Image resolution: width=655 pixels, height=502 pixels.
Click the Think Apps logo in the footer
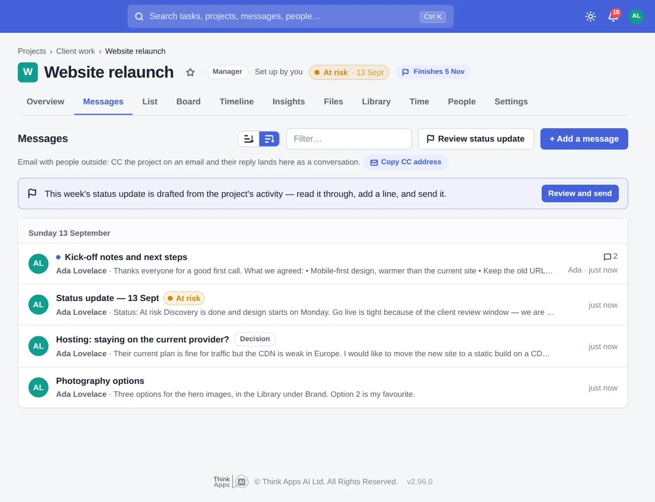pos(231,482)
